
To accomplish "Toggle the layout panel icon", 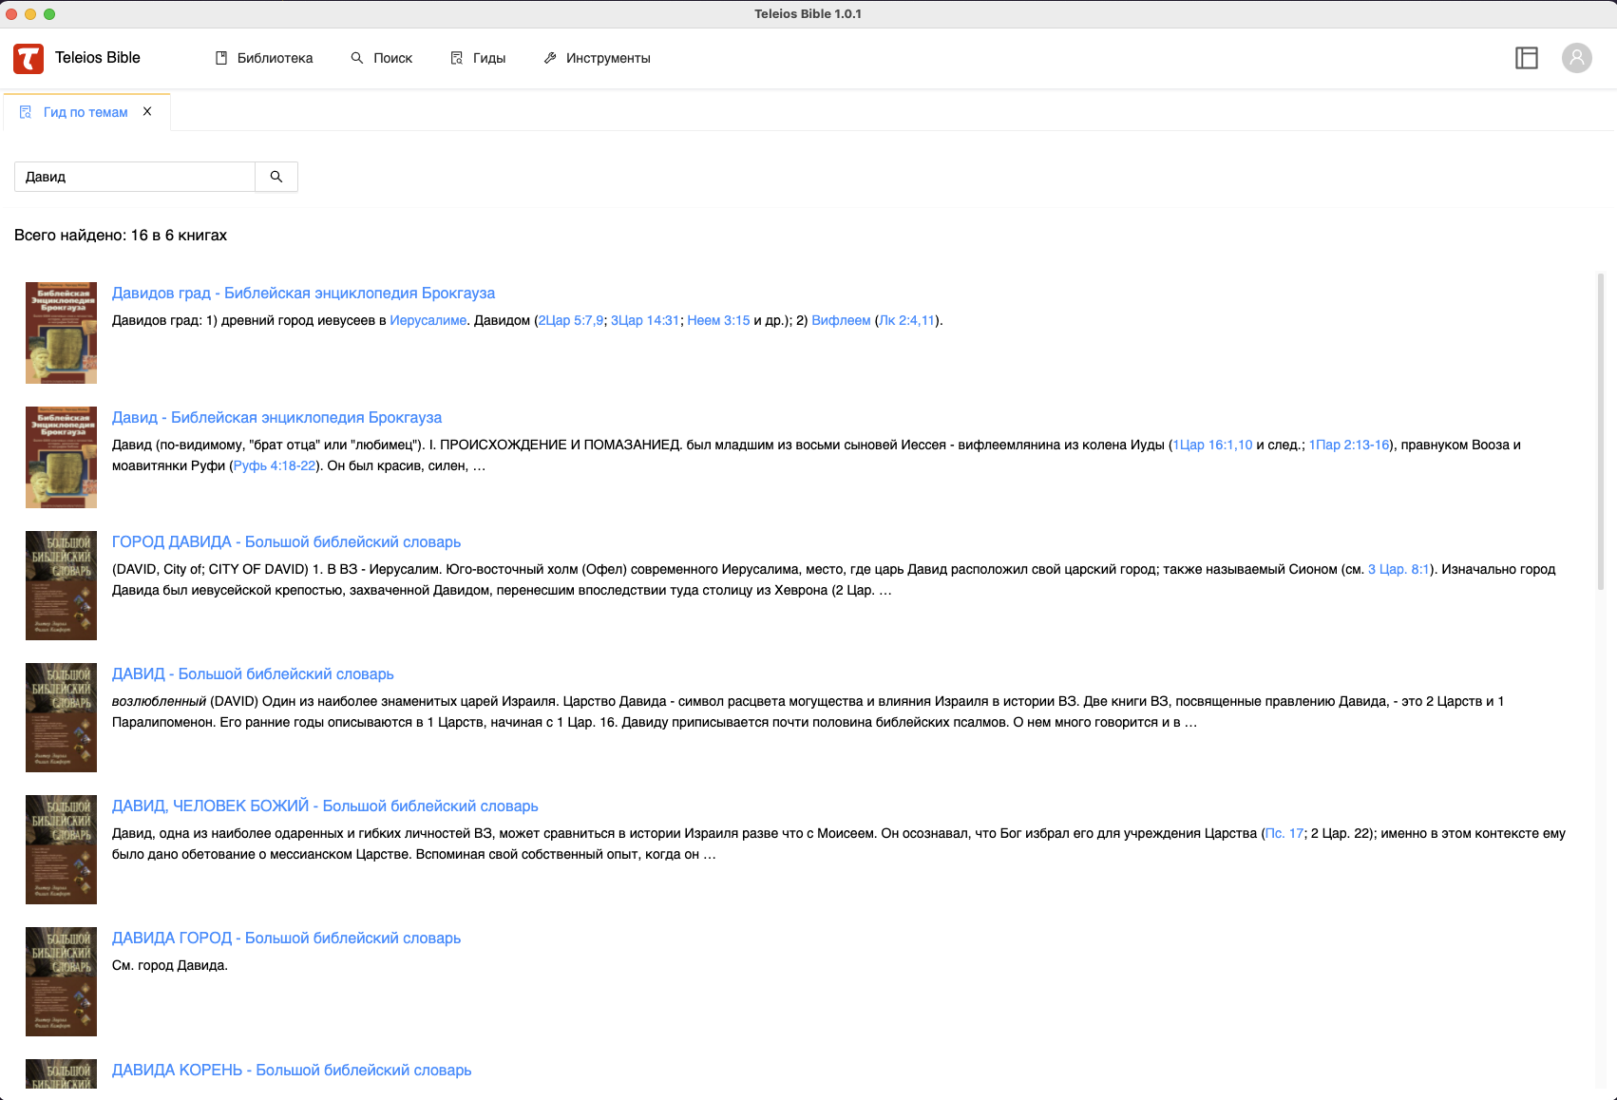I will point(1526,58).
